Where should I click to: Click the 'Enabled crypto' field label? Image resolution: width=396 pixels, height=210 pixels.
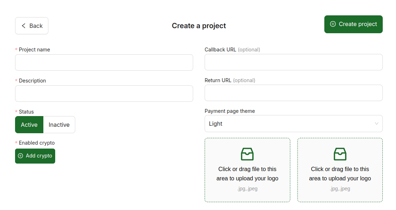(x=37, y=143)
